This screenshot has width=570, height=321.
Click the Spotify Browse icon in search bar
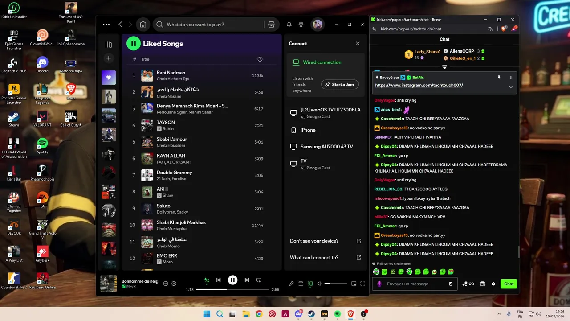pos(271,25)
